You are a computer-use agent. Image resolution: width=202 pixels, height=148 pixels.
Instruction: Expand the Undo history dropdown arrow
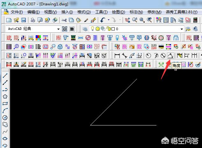point(109,20)
